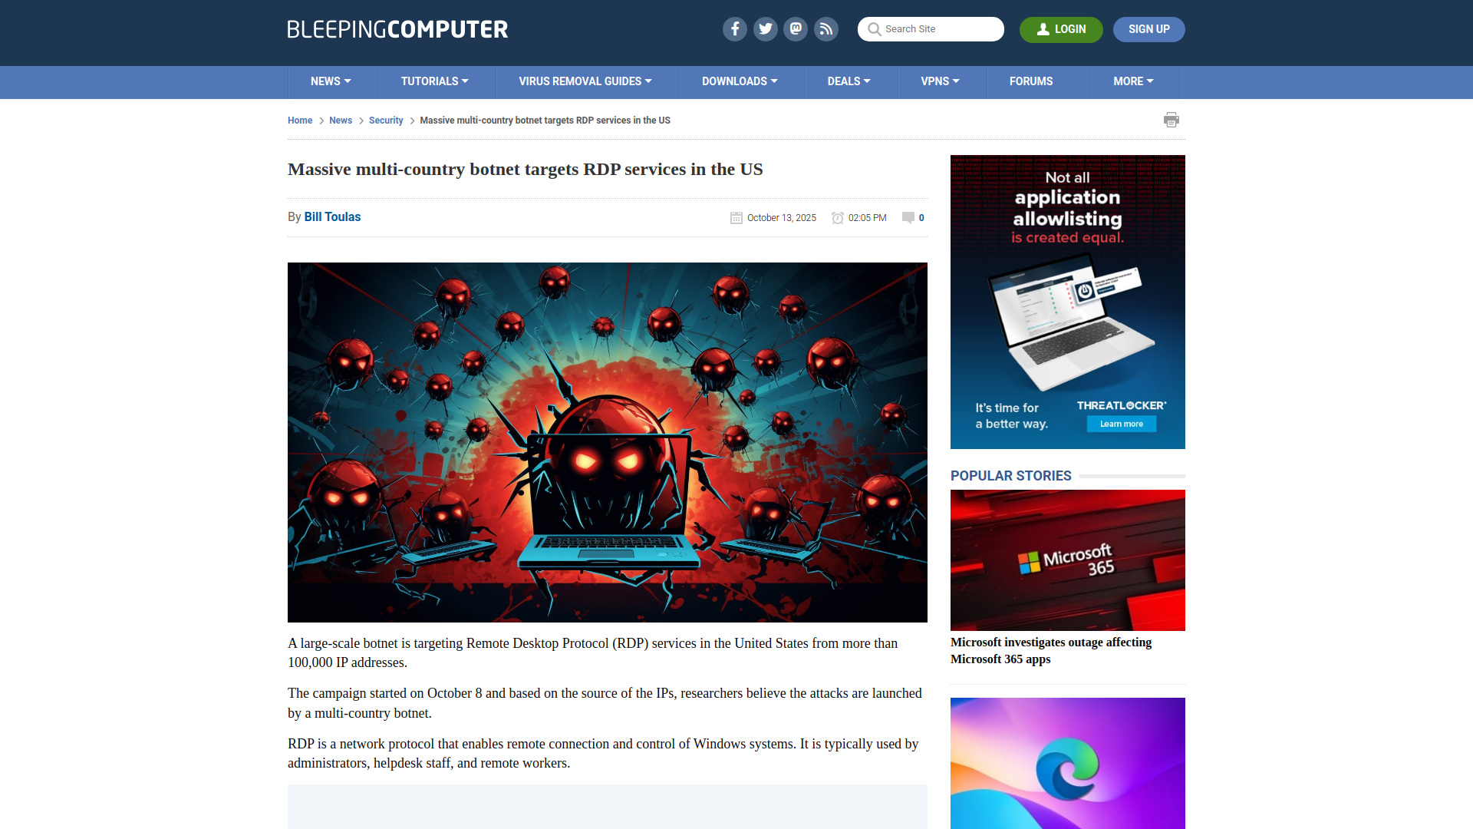Open the Microsoft 365 outage story thumbnail
Screen dimensions: 1473x829
1067,560
